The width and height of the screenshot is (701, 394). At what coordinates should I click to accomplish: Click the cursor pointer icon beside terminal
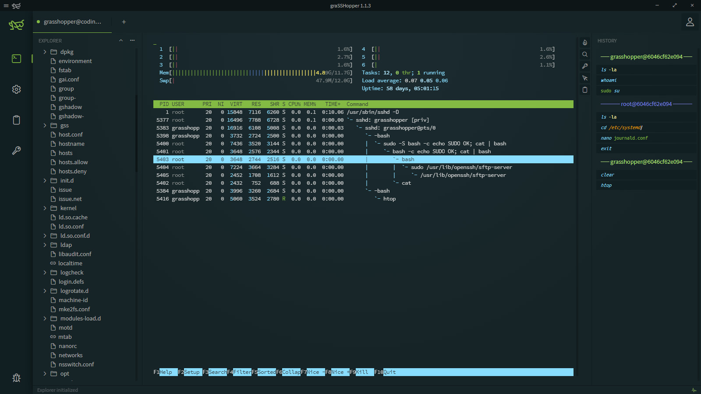pos(584,78)
